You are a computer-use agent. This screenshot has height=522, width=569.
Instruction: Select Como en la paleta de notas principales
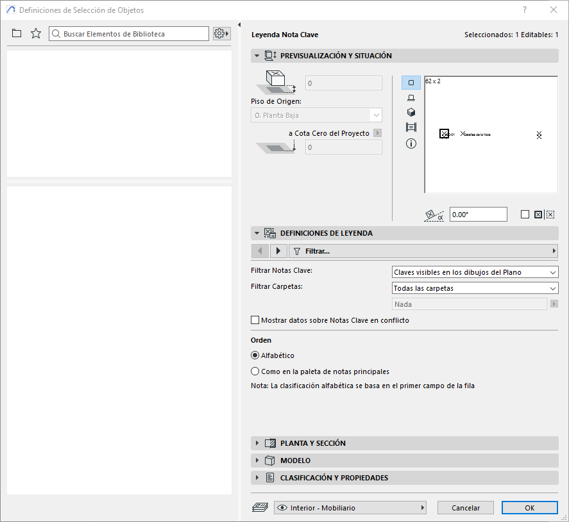[x=255, y=371]
